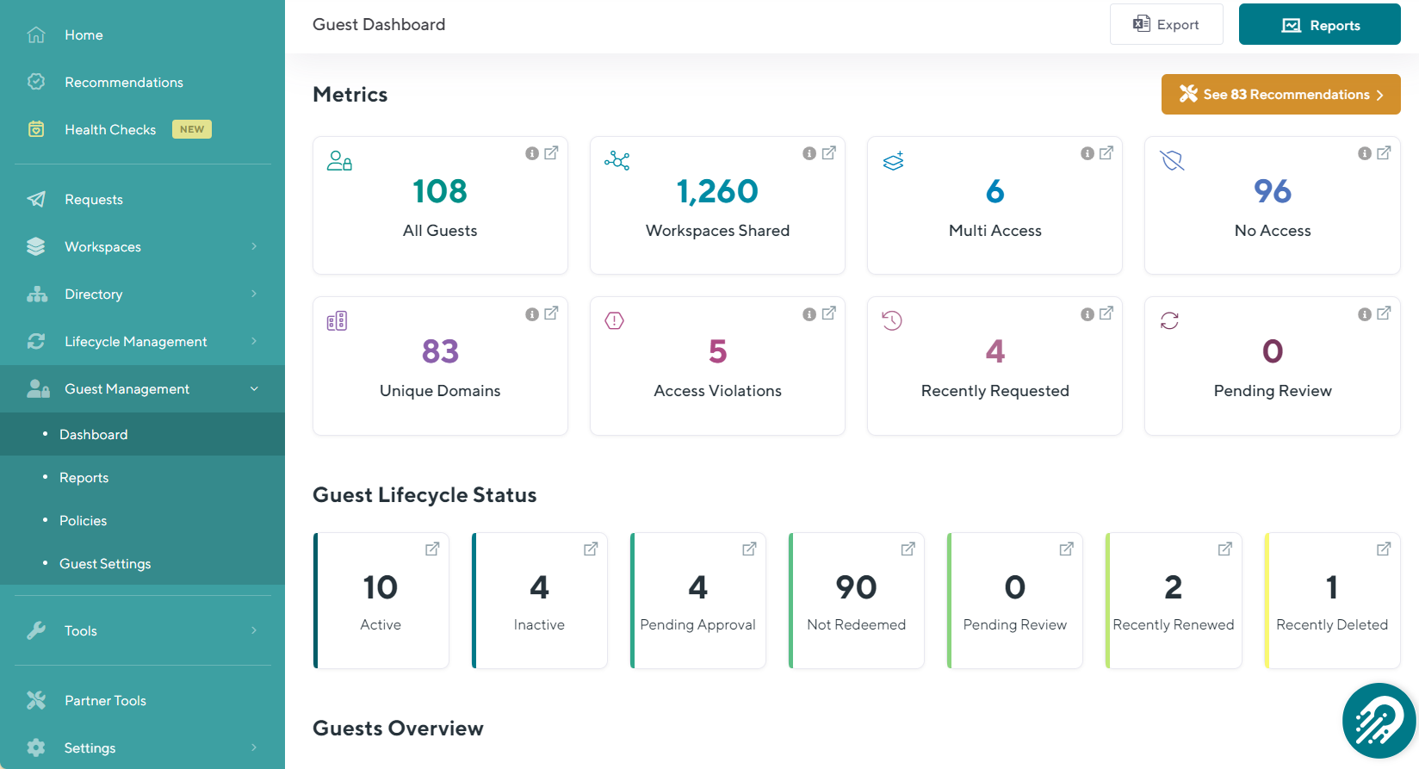The width and height of the screenshot is (1419, 769).
Task: Open the Active guests card link icon
Action: (x=432, y=549)
